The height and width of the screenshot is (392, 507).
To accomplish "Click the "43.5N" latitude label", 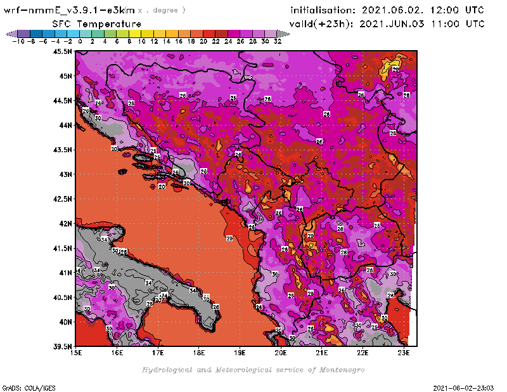I will coord(62,150).
